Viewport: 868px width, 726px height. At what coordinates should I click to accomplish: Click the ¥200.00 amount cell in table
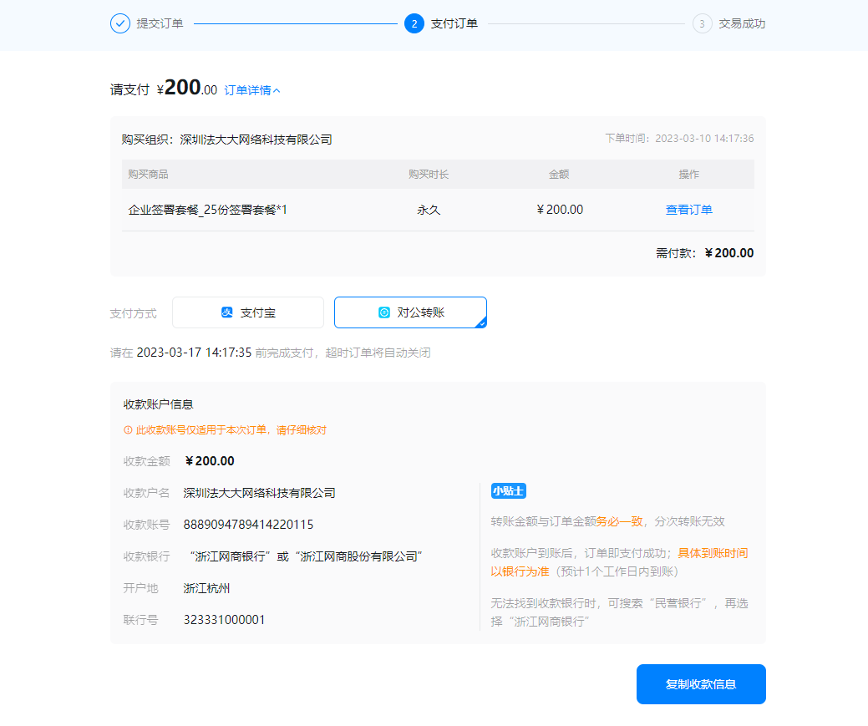pyautogui.click(x=560, y=210)
